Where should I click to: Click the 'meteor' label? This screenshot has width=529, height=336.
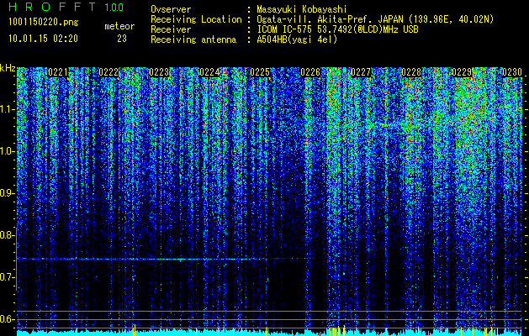pyautogui.click(x=119, y=27)
